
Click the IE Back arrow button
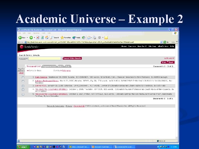point(20,38)
